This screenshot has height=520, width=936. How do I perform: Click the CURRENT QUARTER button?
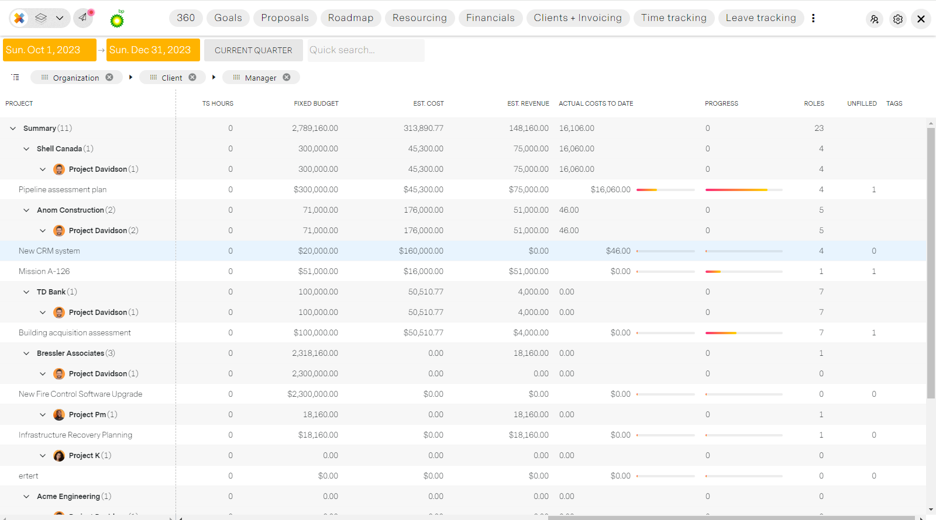tap(253, 50)
